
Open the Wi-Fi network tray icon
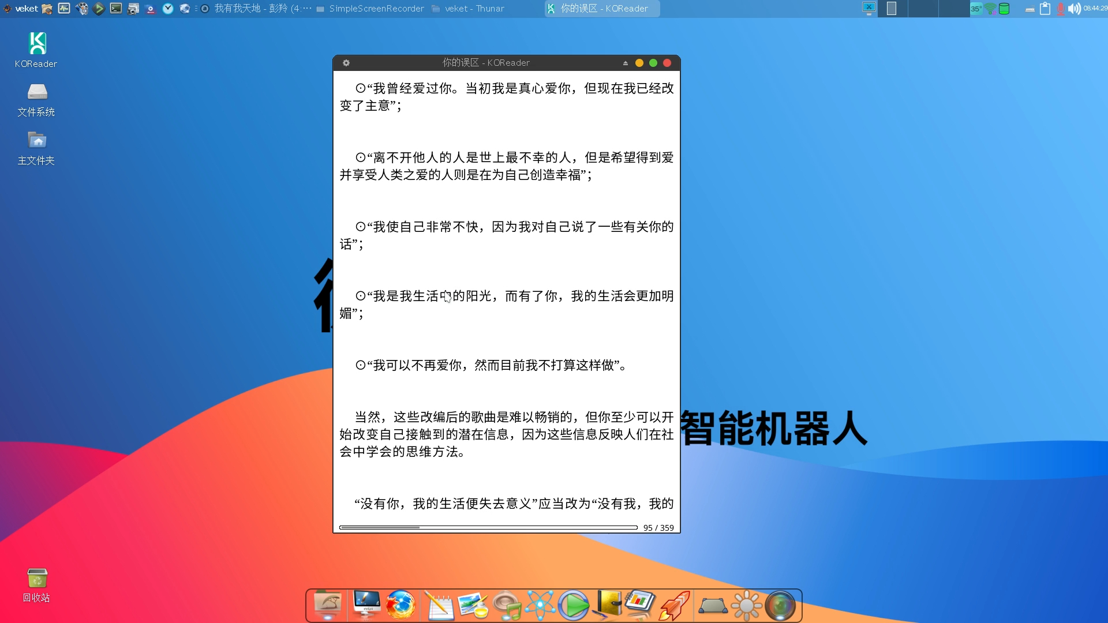pyautogui.click(x=990, y=9)
